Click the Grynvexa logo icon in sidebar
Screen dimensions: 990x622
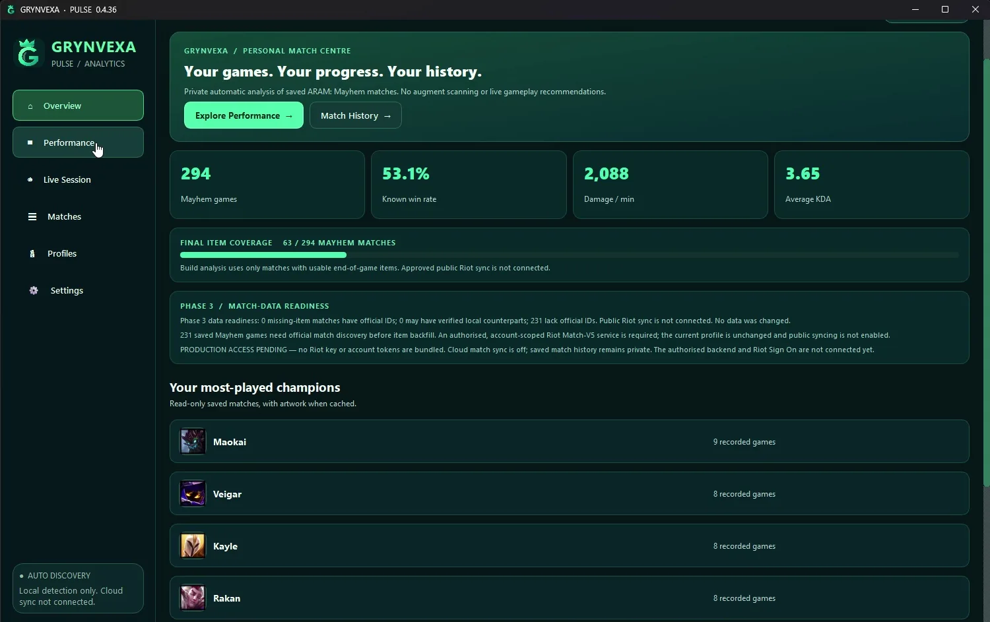[x=28, y=53]
